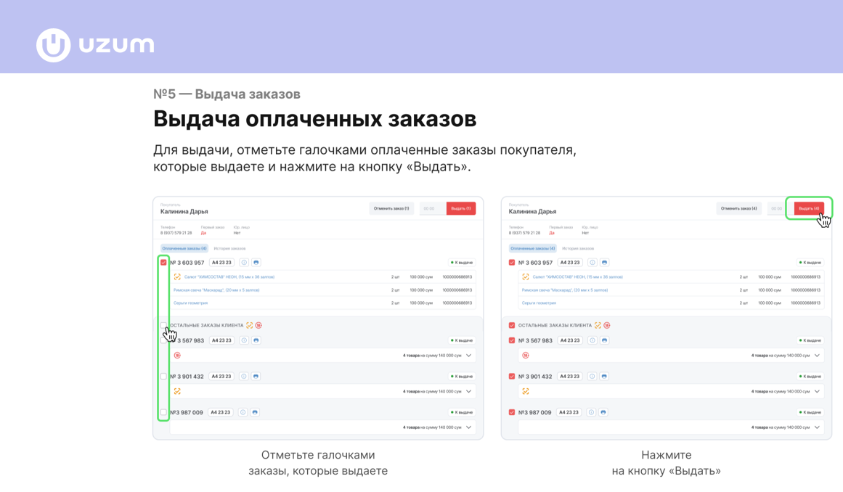Click 18+ icon under order 3 567 983, left screenshot
843x492 pixels.
coord(177,356)
